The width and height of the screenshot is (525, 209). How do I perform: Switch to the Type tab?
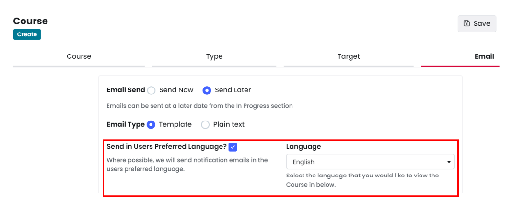[x=214, y=56]
